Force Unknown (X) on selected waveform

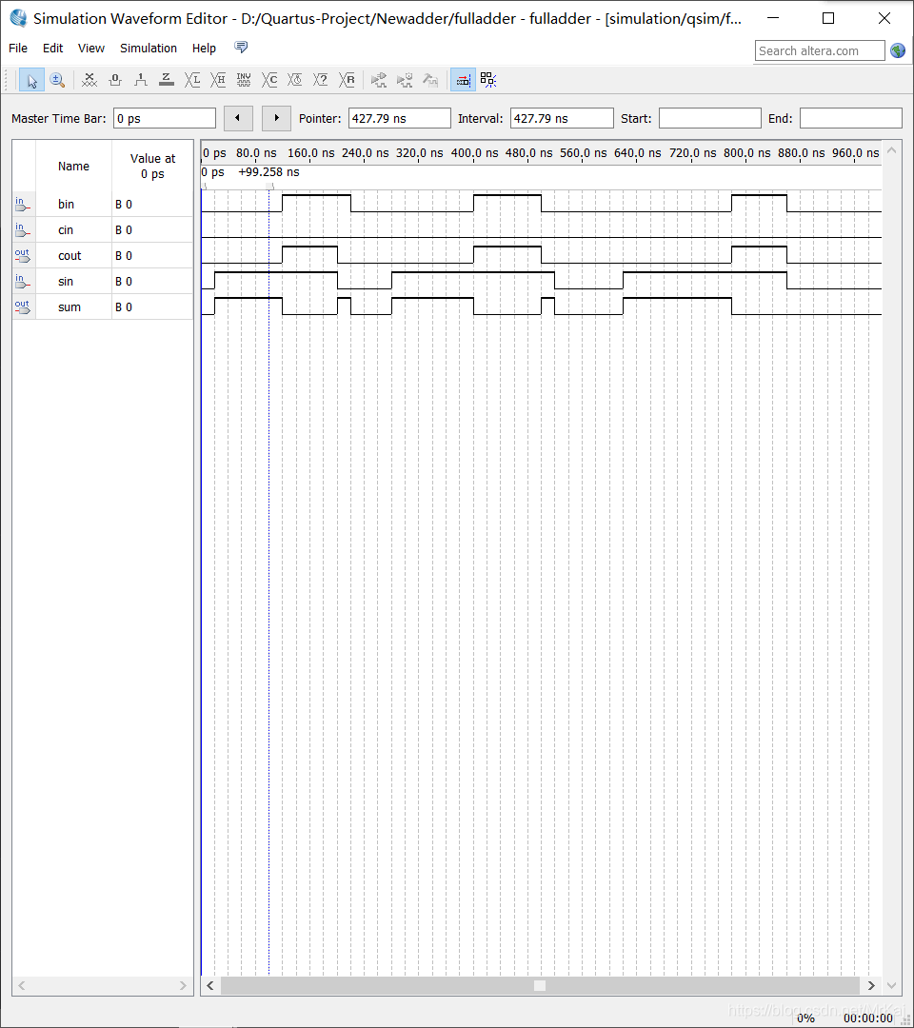click(89, 81)
